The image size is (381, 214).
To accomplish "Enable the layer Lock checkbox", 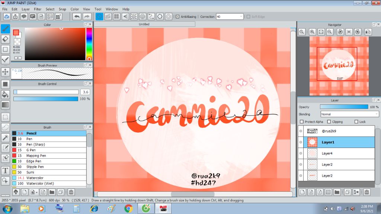I will point(356,121).
